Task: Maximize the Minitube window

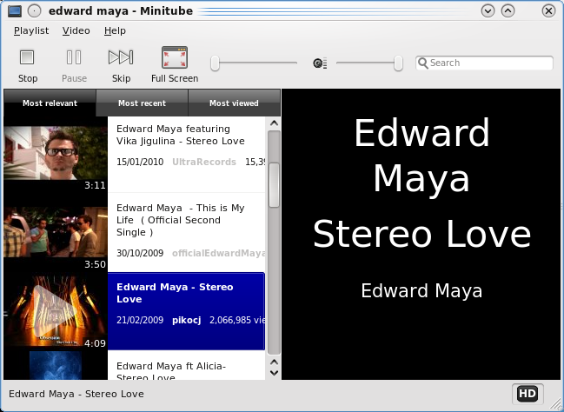Action: [x=508, y=10]
